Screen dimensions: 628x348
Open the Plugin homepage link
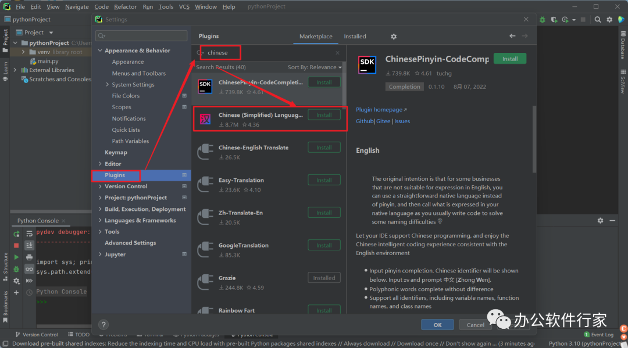click(x=381, y=110)
